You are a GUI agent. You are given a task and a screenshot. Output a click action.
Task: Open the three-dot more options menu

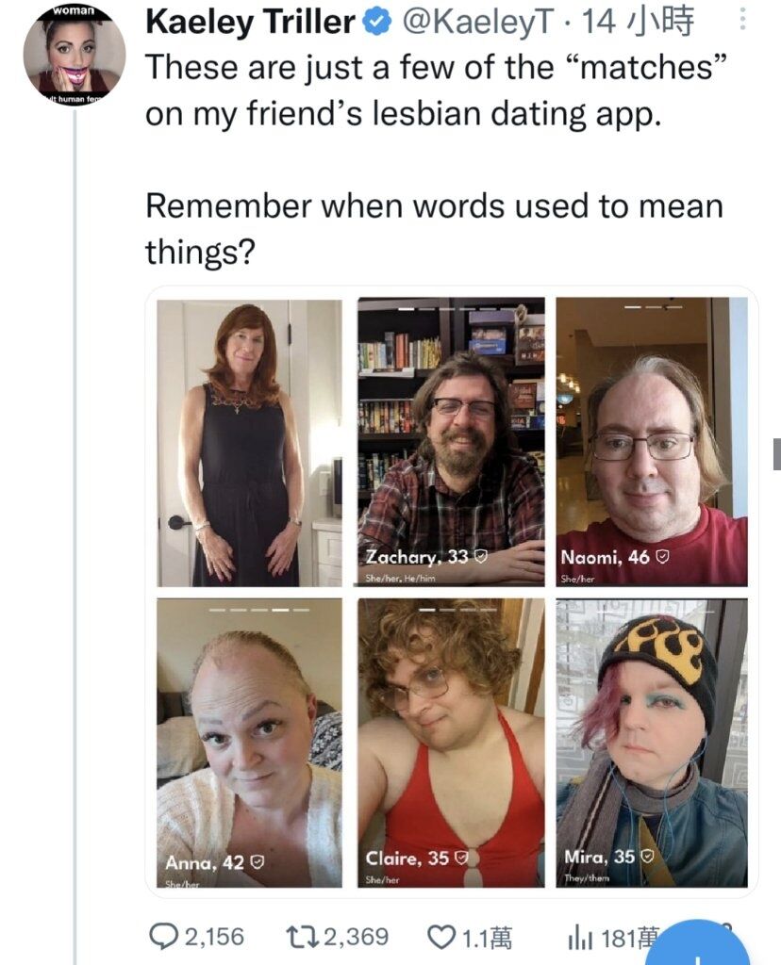pos(743,19)
